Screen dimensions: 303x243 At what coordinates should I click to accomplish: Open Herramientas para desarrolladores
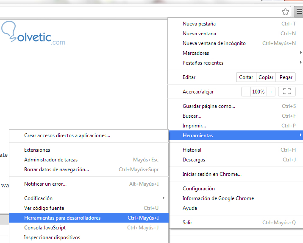point(89,218)
